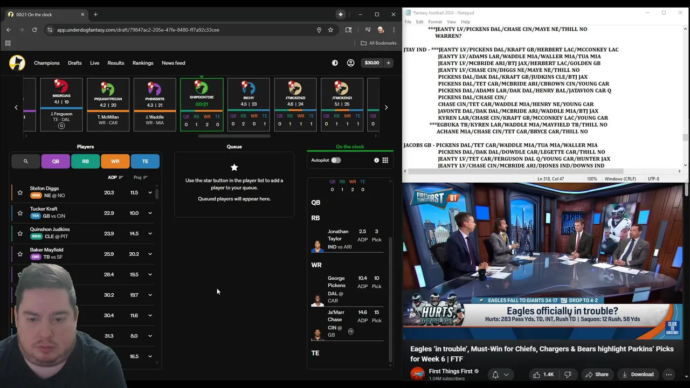Click the browser back arrow
Viewport: 690px width, 388px height.
click(9, 30)
